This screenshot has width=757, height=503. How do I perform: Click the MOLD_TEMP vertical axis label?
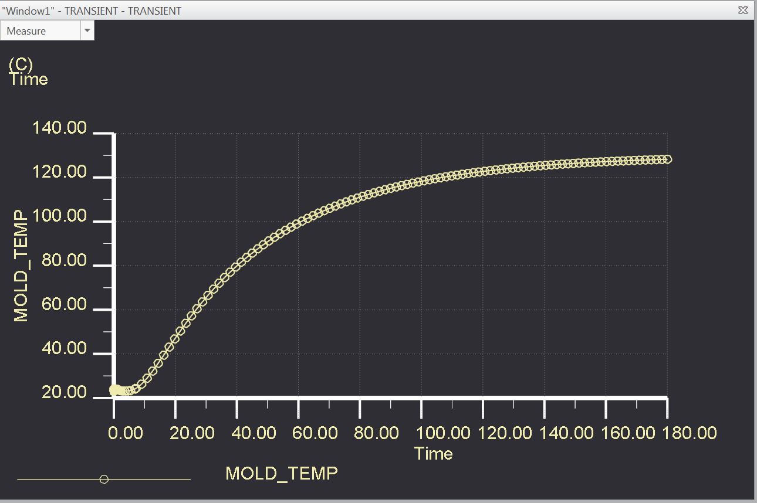pos(21,264)
